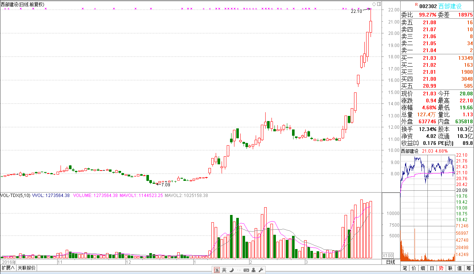Click the 买五 price 20.99
The height and width of the screenshot is (274, 474).
click(x=430, y=86)
